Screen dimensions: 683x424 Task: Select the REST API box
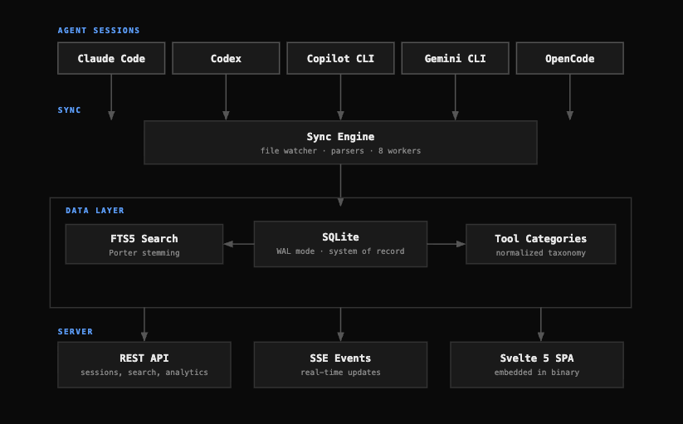[144, 365]
